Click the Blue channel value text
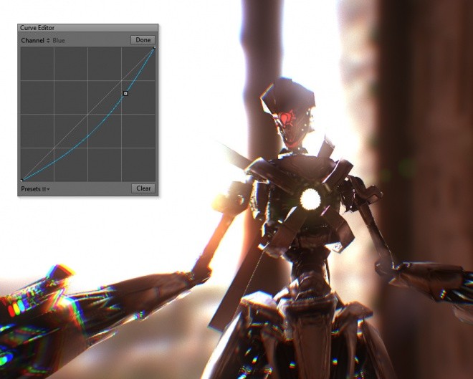Viewport: 473px width, 379px height. tap(59, 40)
